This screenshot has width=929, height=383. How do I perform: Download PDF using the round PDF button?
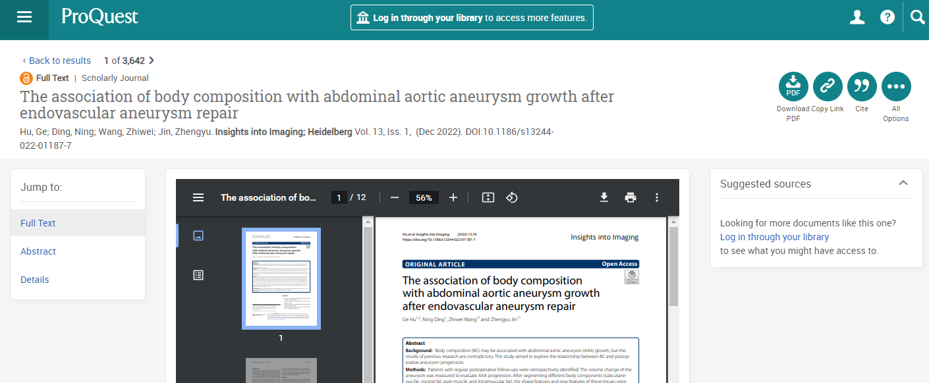coord(793,86)
